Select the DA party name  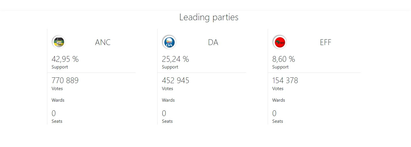213,42
